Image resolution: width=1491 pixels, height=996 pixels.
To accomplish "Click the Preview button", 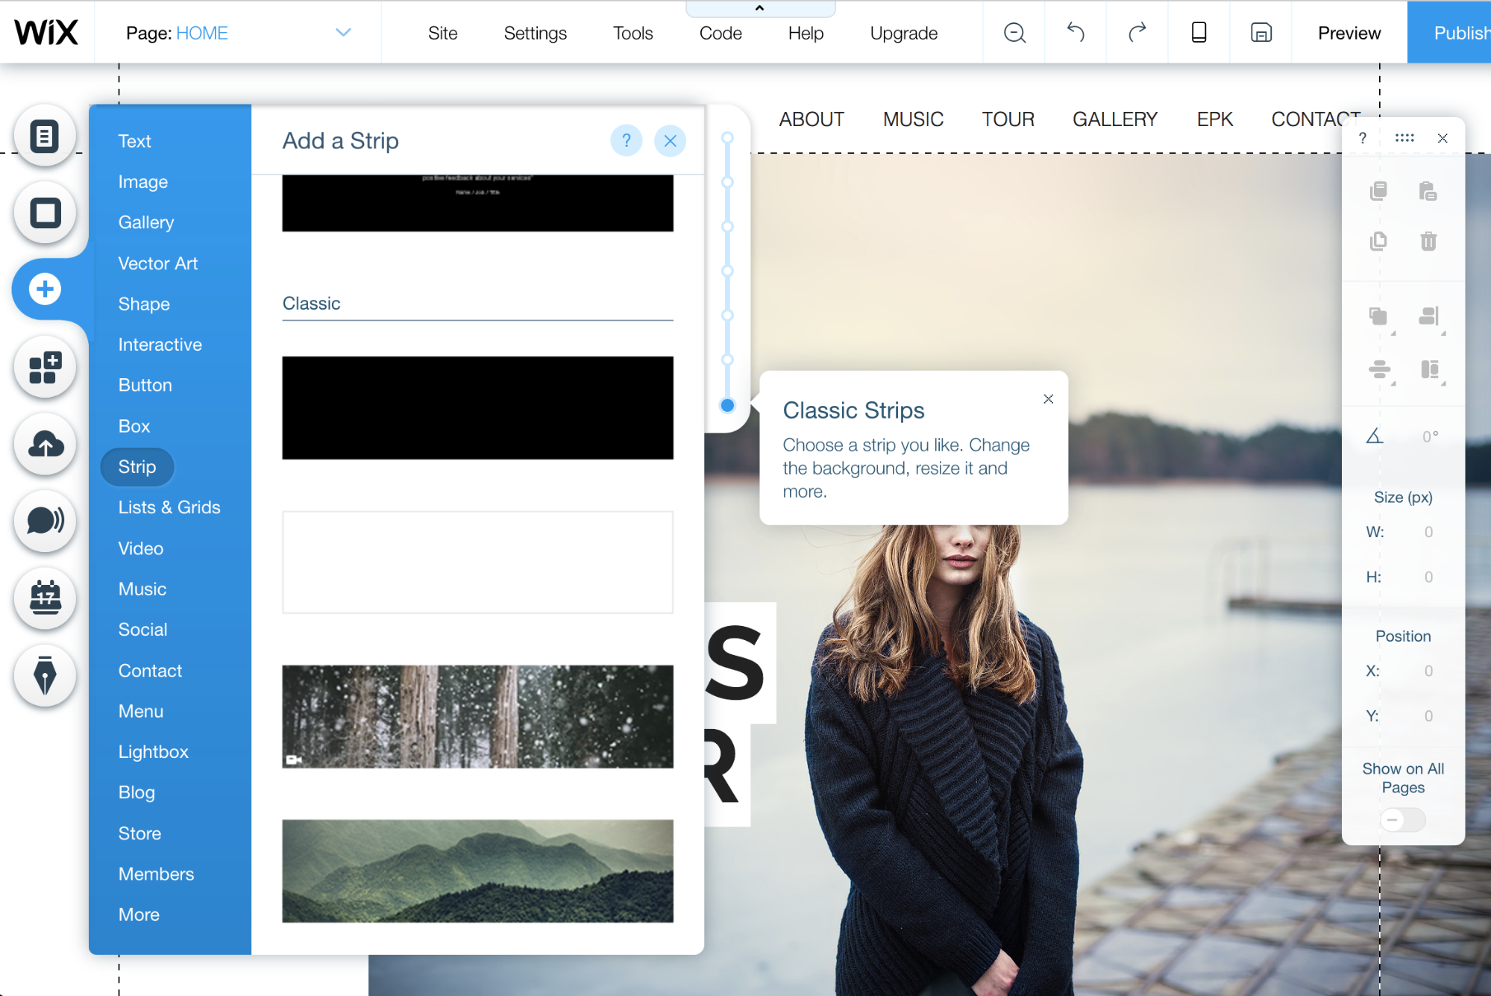I will pyautogui.click(x=1348, y=32).
